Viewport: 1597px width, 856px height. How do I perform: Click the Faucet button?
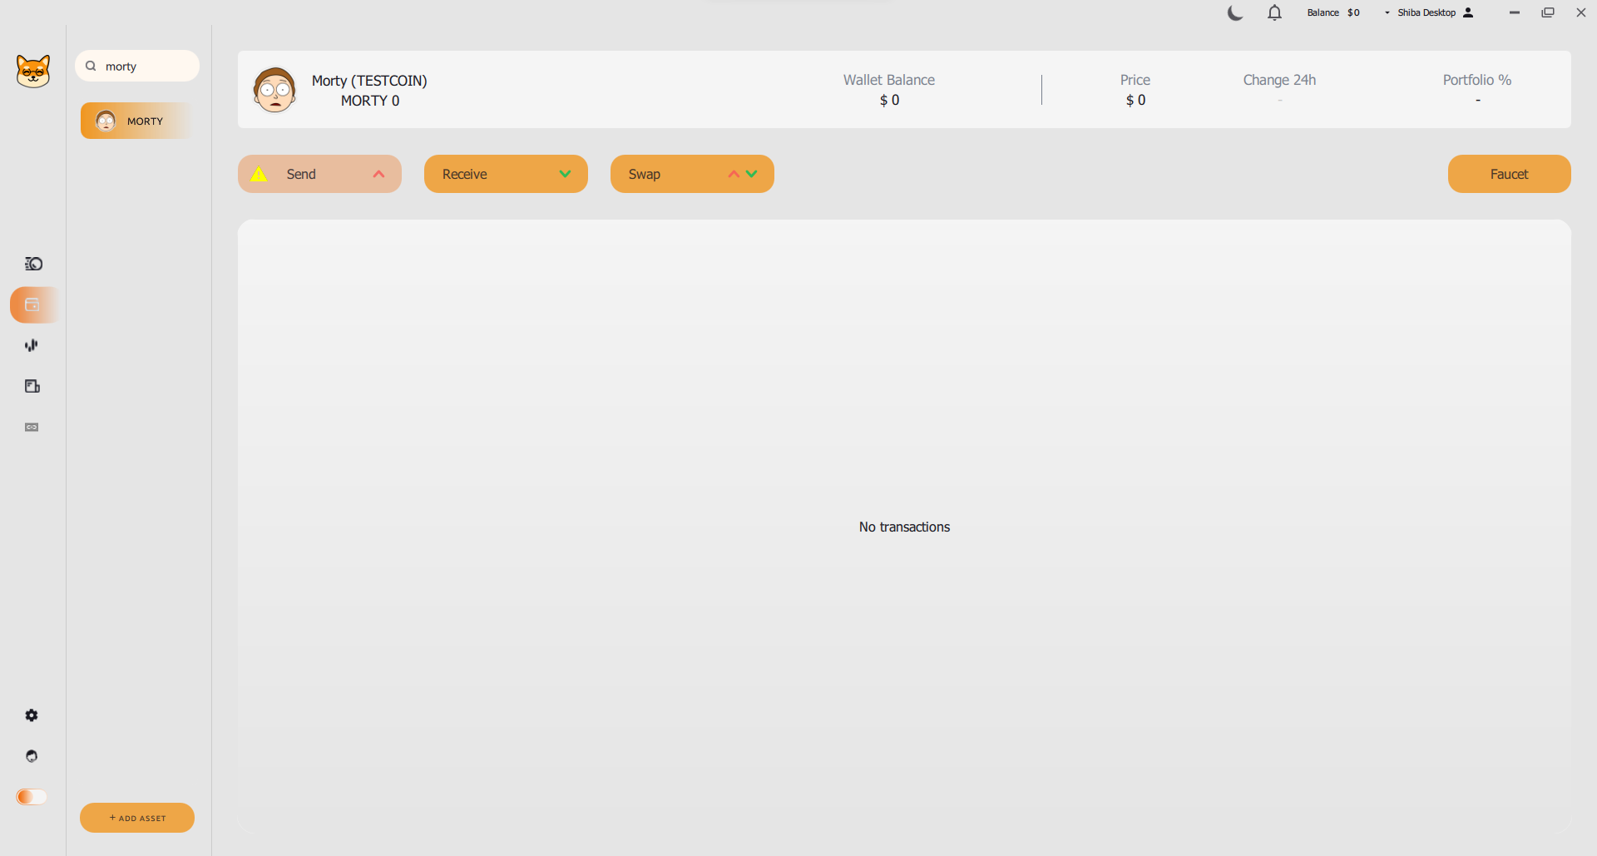pyautogui.click(x=1509, y=174)
